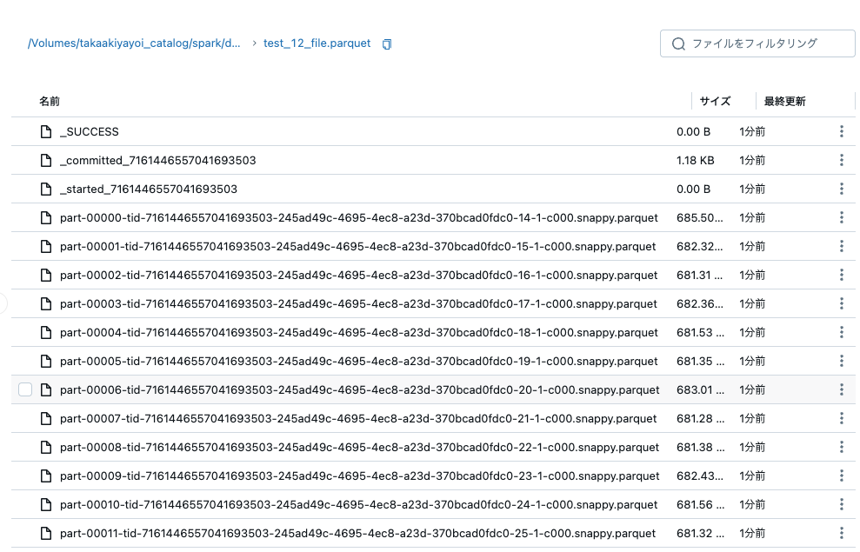The image size is (860, 552).
Task: Click the 0.00 B size of _SUCCESS
Action: (x=693, y=131)
